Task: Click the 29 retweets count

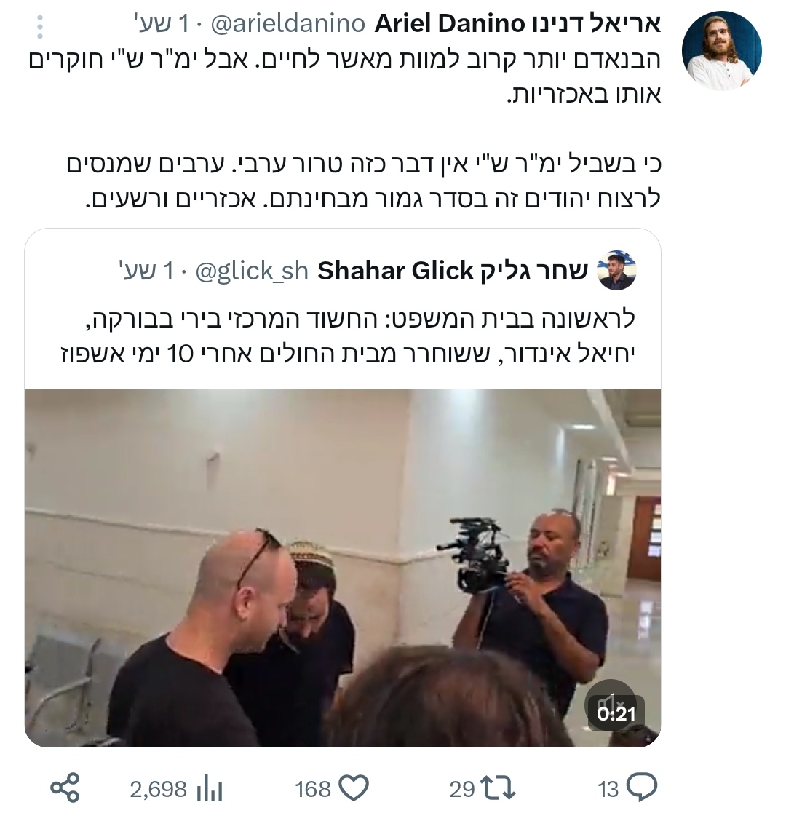Action: click(462, 789)
